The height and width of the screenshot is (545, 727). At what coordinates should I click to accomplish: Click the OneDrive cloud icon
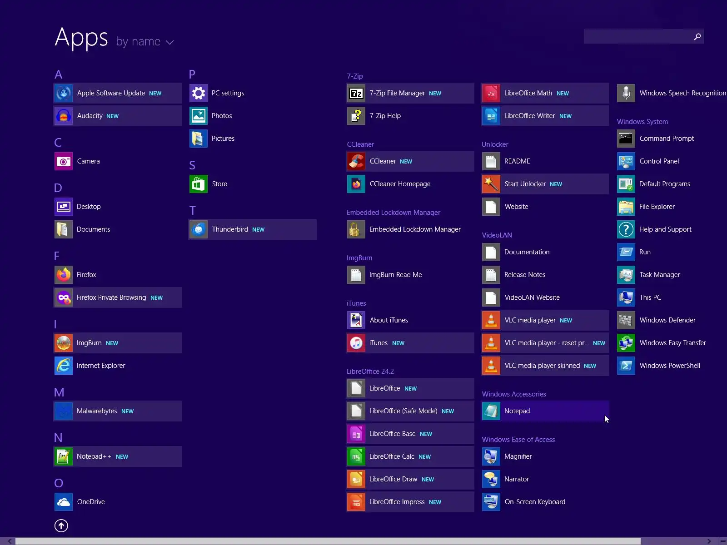[x=64, y=502]
